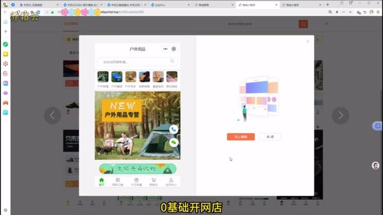The height and width of the screenshot is (215, 383).
Task: Switch to the first browser tab
Action: [x=39, y=4]
